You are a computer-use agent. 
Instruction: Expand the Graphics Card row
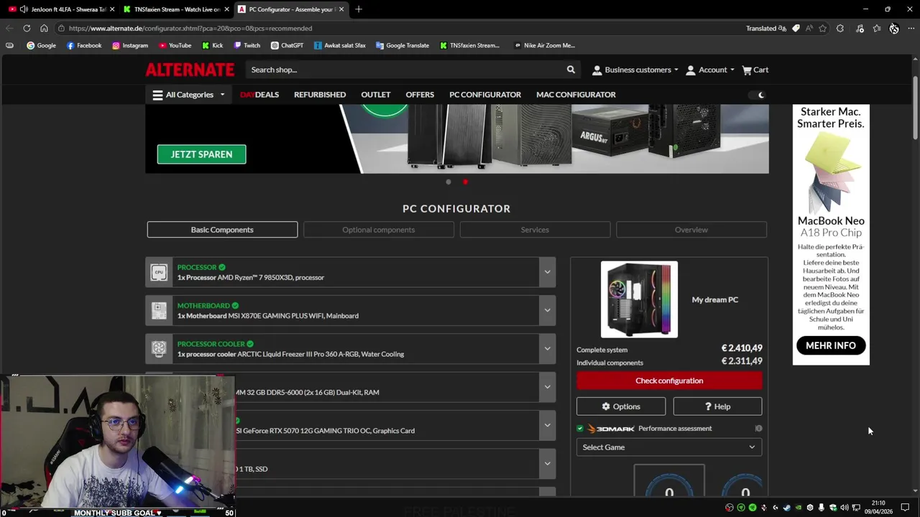click(547, 425)
